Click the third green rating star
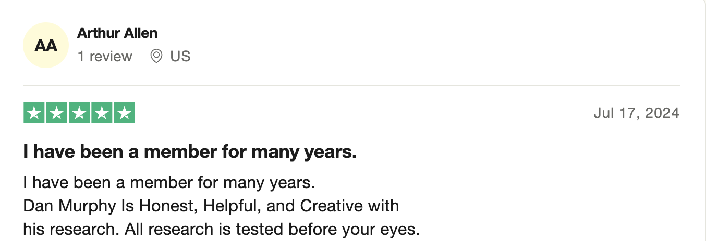 [x=79, y=113]
